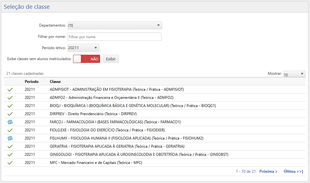Screen dimensions: 310x183
Task: Click the checkmark icon for BIOQ.I row
Action: click(x=10, y=106)
